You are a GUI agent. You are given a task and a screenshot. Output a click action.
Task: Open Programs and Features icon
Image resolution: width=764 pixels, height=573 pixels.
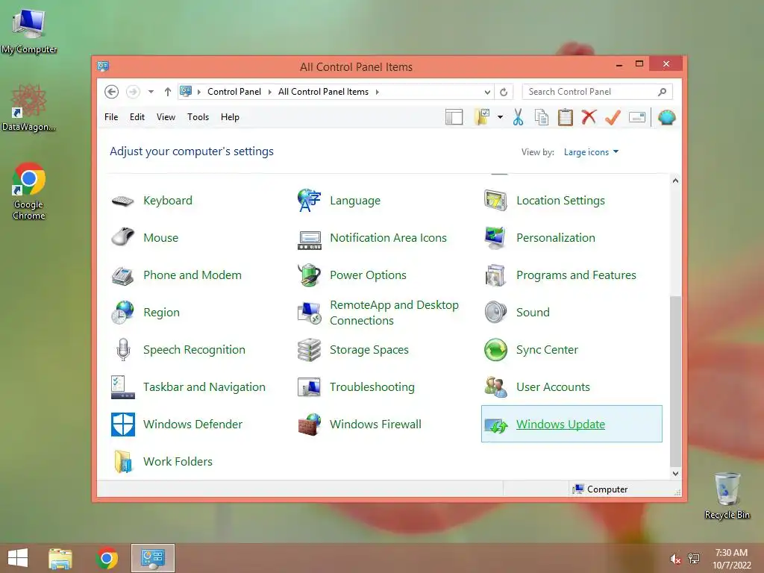pyautogui.click(x=495, y=275)
